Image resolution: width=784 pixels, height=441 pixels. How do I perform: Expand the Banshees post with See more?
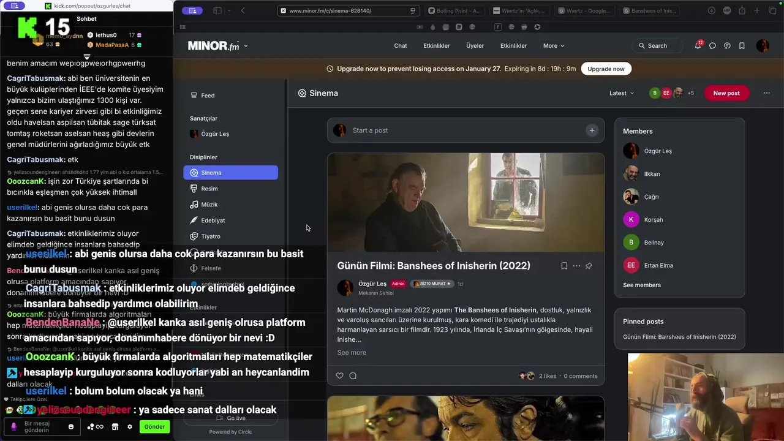coord(352,352)
